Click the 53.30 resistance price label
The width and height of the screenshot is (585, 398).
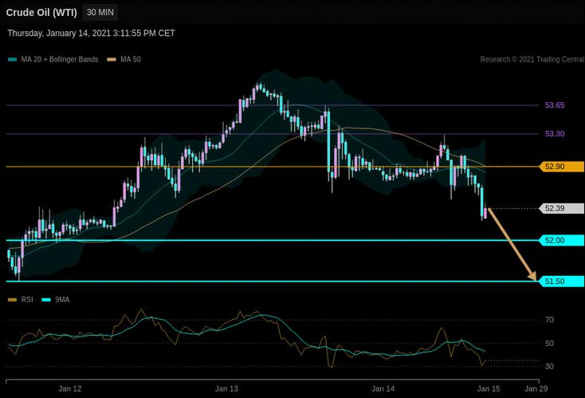coord(555,134)
